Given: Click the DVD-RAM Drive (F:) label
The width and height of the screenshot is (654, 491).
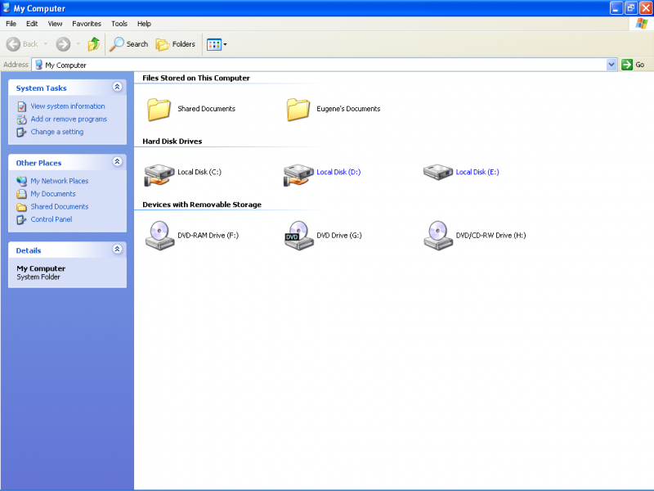Looking at the screenshot, I should click(x=208, y=236).
